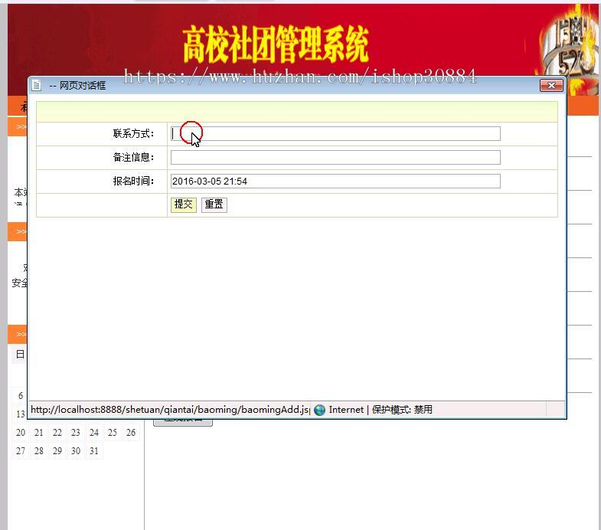This screenshot has height=530, width=601.
Task: Select calendar day 26 in background page
Action: [131, 433]
